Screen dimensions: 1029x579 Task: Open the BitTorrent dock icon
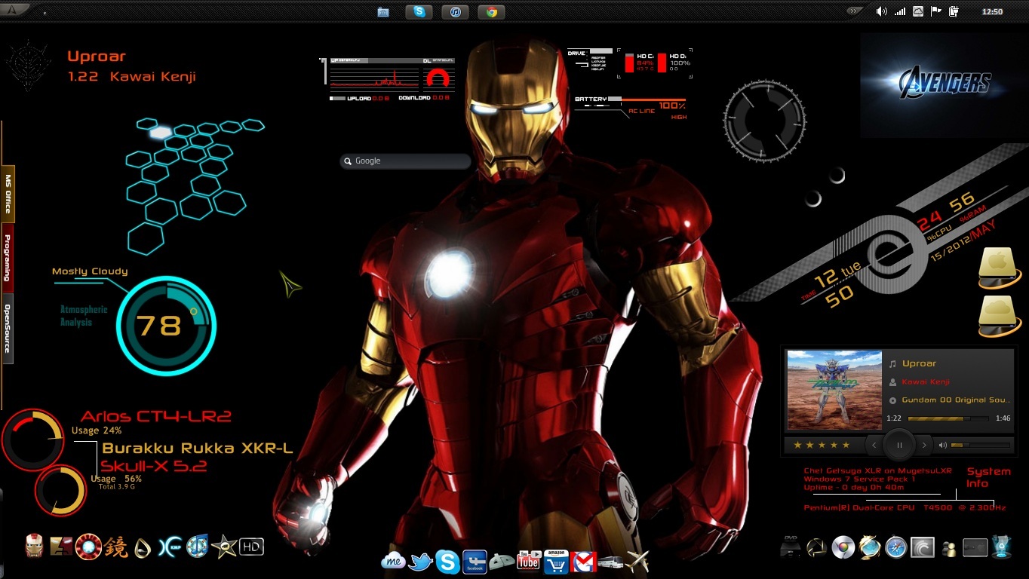(x=923, y=547)
